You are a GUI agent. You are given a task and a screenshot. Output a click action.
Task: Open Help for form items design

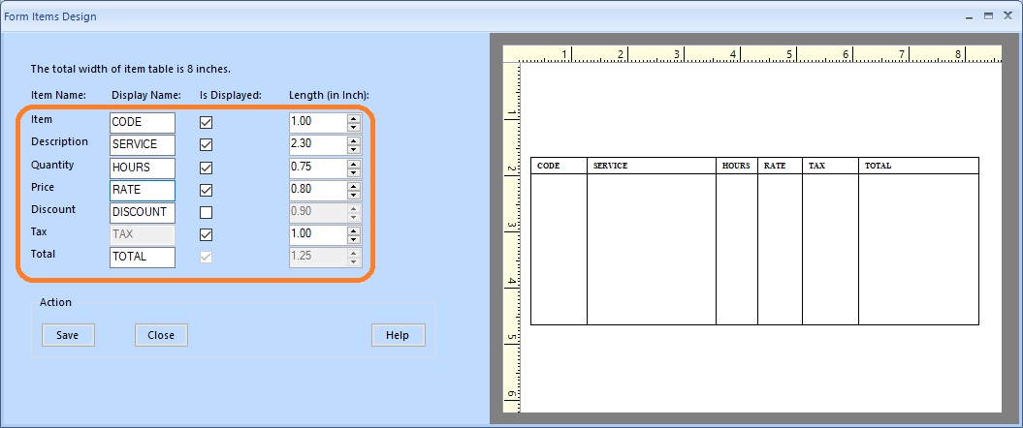(x=398, y=335)
